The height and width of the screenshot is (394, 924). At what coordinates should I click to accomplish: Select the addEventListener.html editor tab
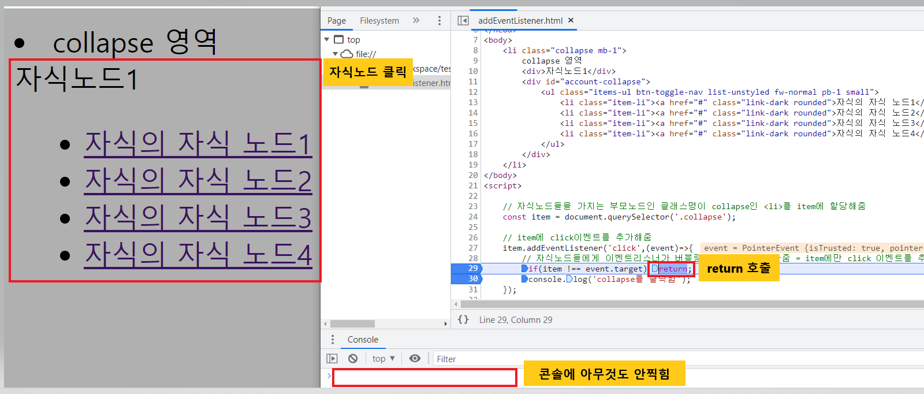click(520, 20)
